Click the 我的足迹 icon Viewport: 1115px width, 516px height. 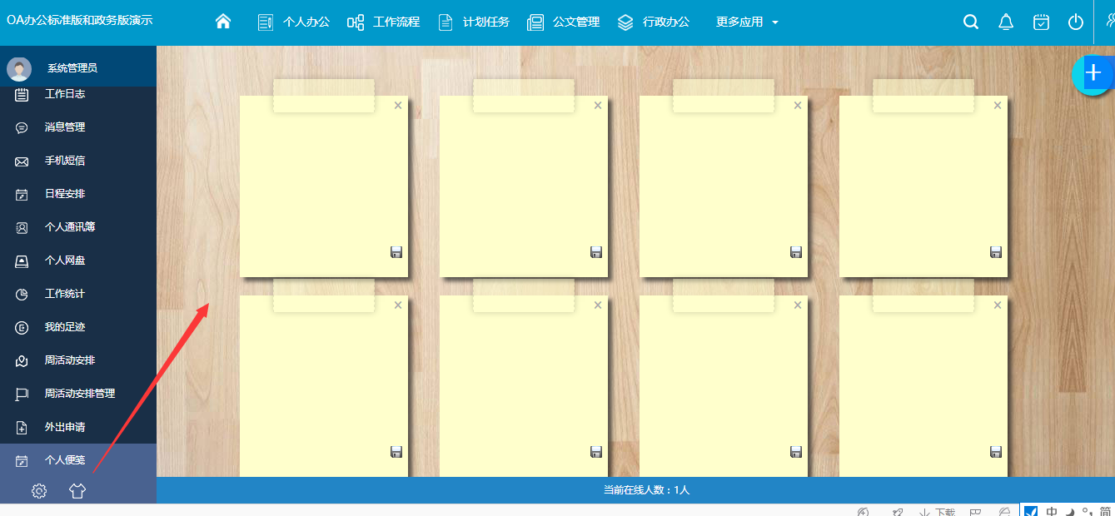(x=22, y=327)
